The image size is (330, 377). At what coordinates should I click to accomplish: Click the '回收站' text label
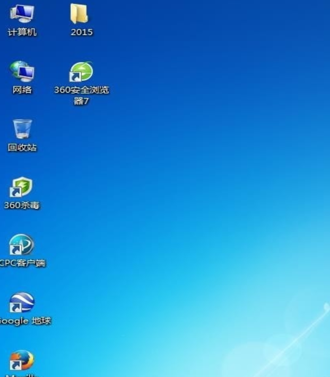(22, 148)
